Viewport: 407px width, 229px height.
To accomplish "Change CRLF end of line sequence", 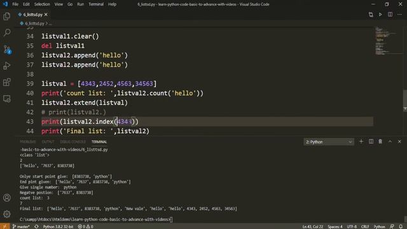I will click(365, 226).
